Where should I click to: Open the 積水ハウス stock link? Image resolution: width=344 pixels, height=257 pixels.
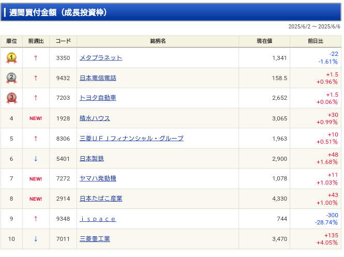coord(95,118)
